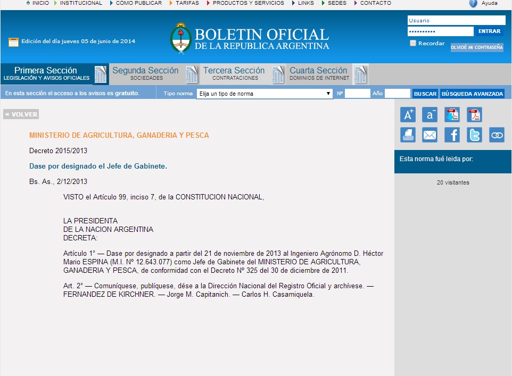Focus the Año input field
Screen dimensions: 512x376
pos(397,94)
